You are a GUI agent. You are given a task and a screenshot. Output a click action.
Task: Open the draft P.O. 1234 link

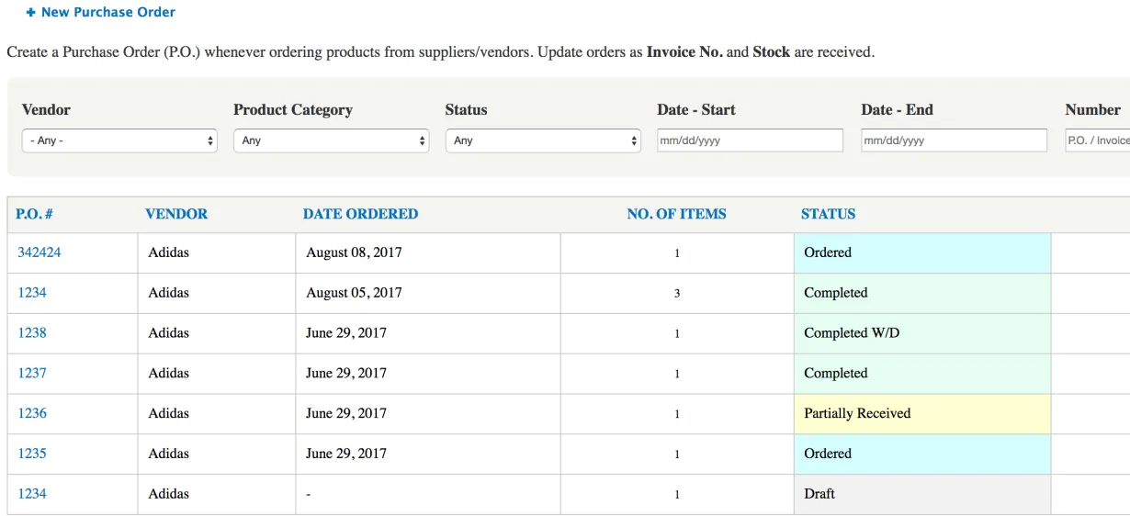coord(32,494)
